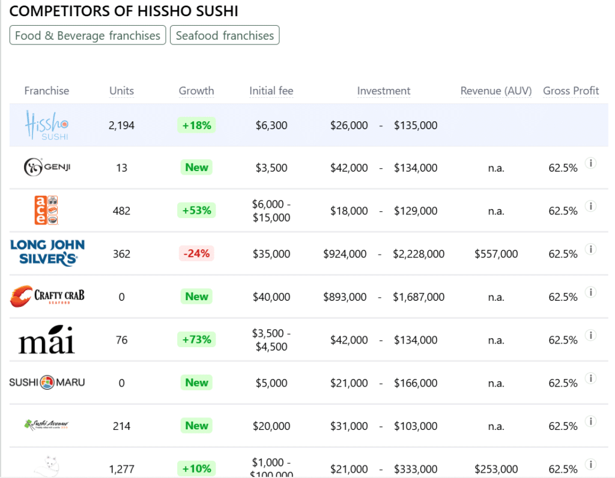Image resolution: width=615 pixels, height=478 pixels.
Task: Select the 2,194 units value
Action: (121, 126)
